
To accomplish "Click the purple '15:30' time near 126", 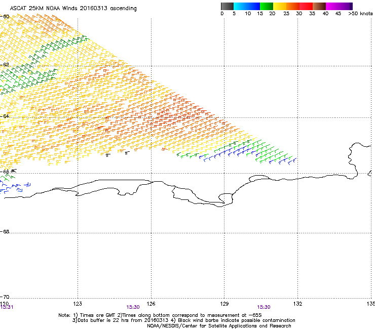I will click(133, 307).
